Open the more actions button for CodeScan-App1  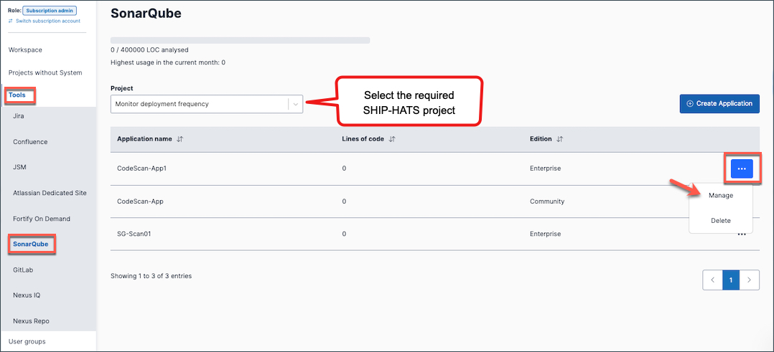point(742,168)
